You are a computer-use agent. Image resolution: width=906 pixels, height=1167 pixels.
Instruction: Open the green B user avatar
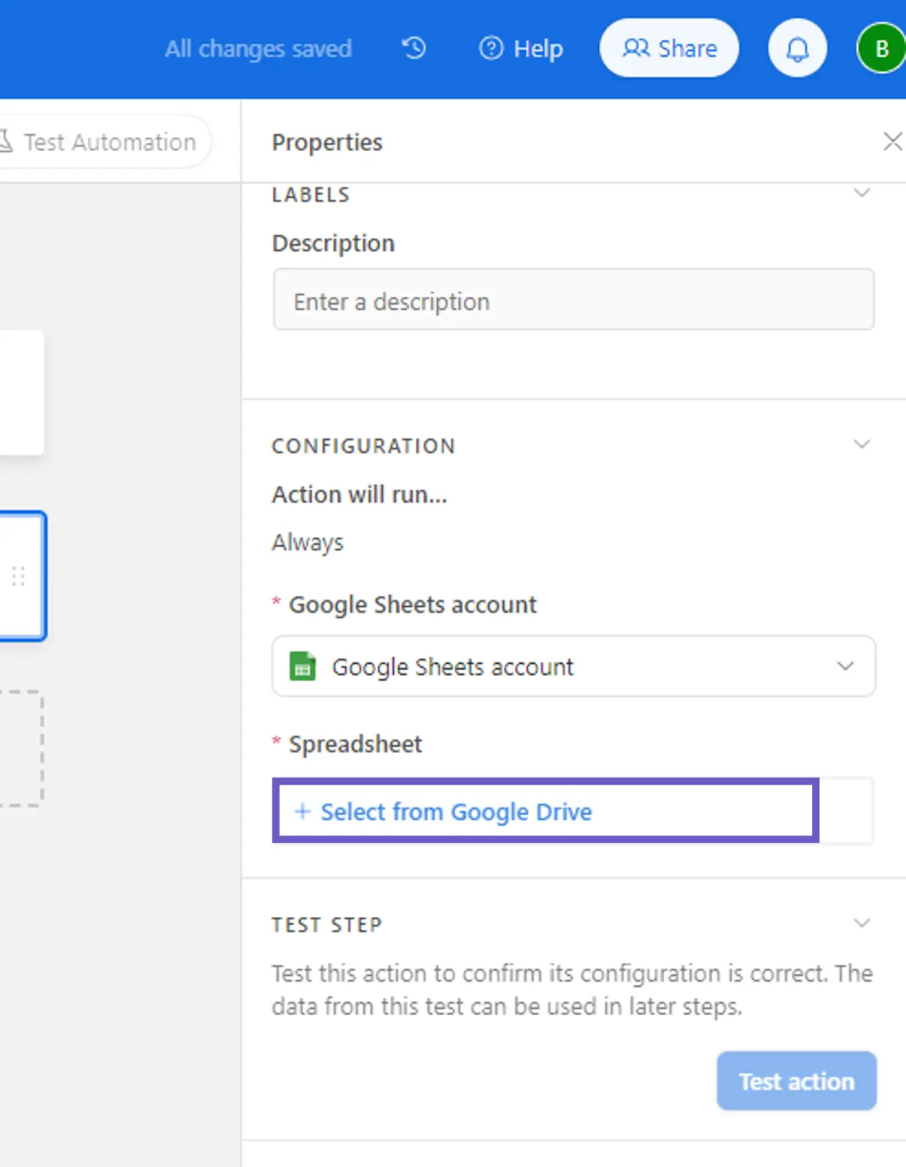[x=880, y=49]
